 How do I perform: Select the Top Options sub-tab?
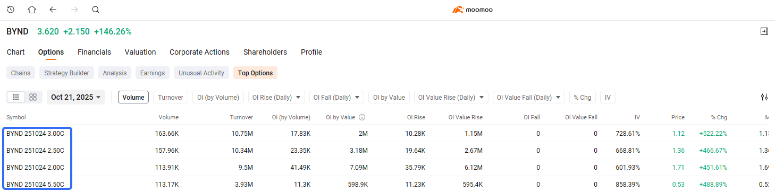[255, 73]
